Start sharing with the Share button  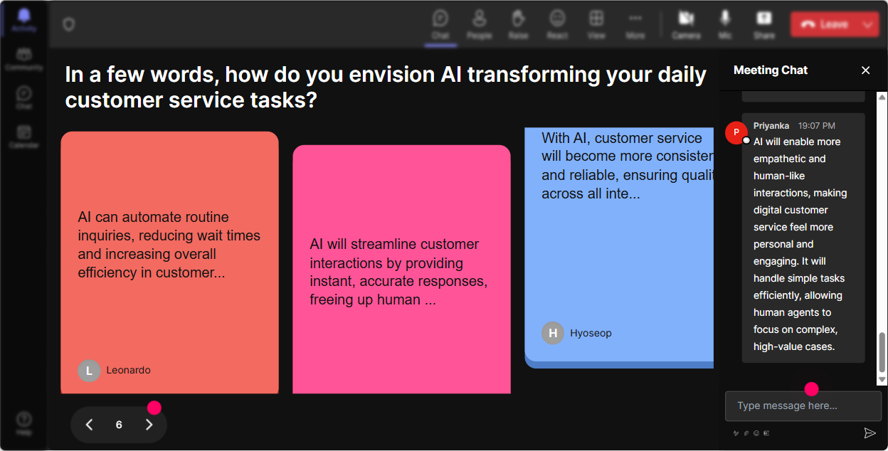[x=764, y=24]
